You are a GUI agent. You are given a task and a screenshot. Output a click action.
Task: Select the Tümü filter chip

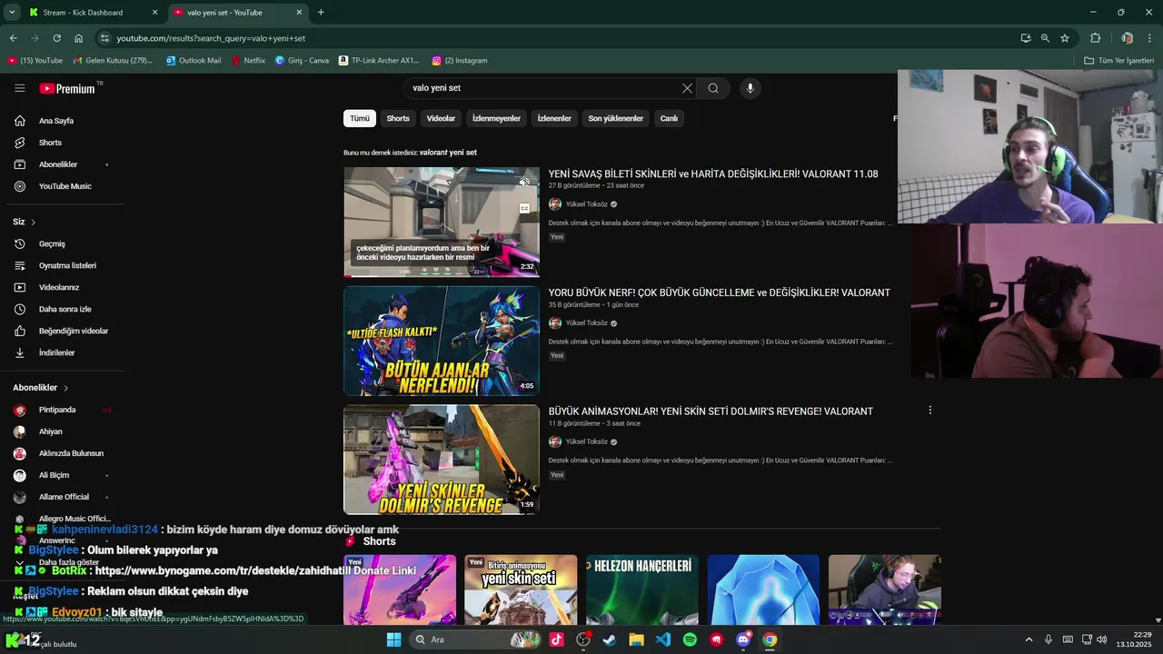[360, 118]
